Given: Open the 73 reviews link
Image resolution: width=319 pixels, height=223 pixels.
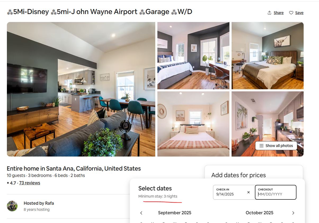Looking at the screenshot, I should tap(30, 183).
